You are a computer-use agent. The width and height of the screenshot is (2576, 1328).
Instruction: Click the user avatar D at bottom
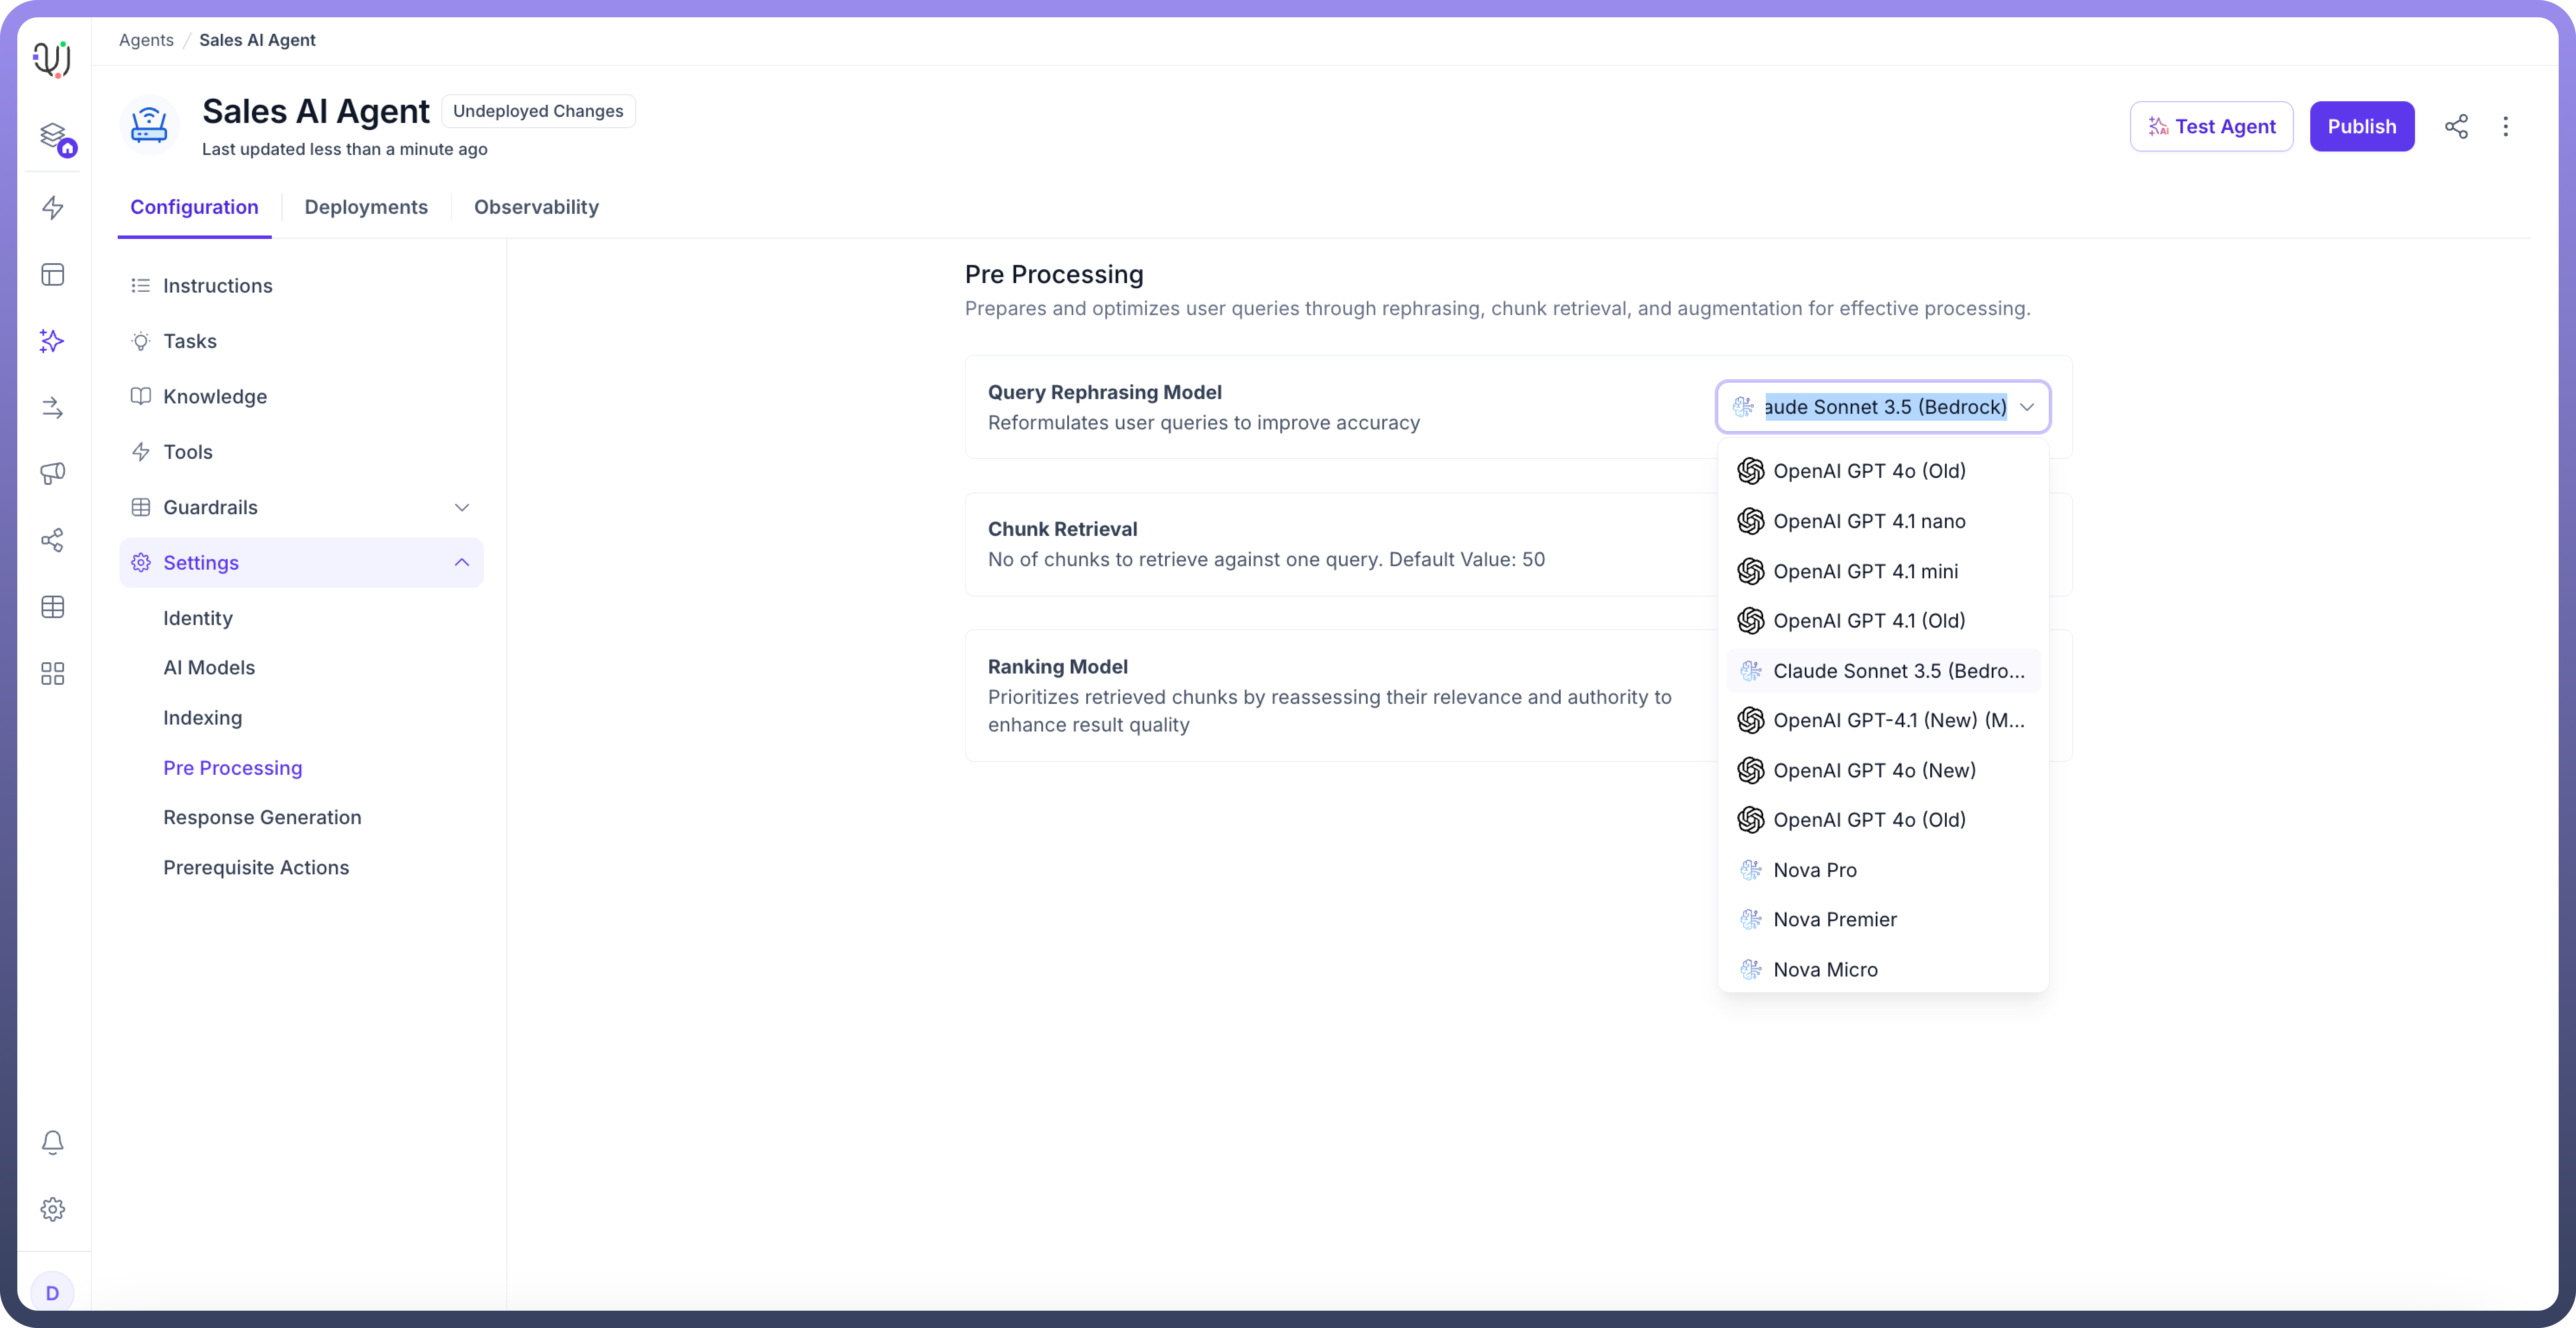click(x=53, y=1292)
